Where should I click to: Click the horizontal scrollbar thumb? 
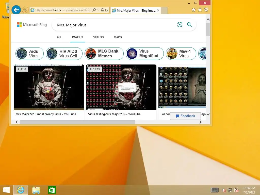77,122
